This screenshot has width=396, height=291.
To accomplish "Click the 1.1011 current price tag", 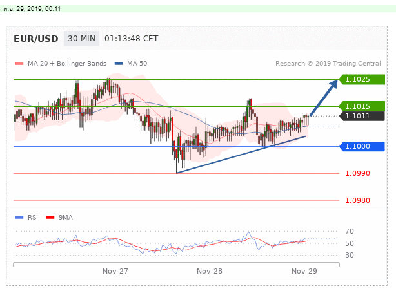I will tap(362, 116).
